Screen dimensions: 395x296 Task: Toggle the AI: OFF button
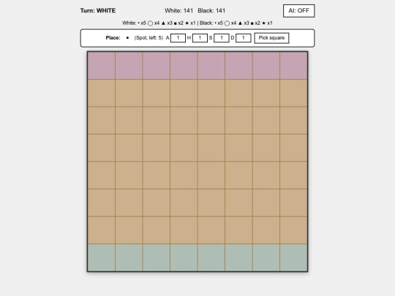pyautogui.click(x=298, y=11)
